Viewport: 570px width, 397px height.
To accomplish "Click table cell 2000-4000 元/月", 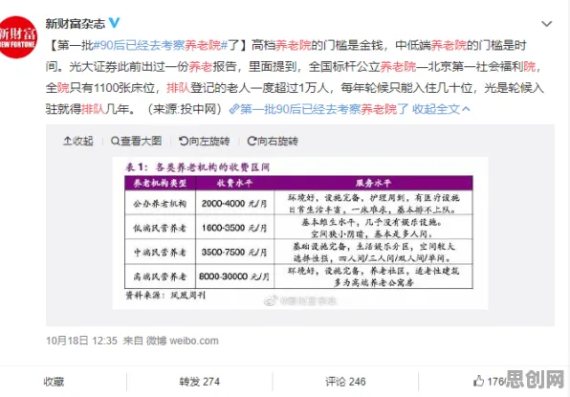I will (235, 203).
